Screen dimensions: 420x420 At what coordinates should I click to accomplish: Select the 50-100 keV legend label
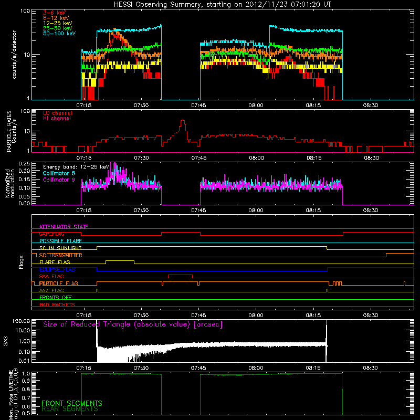pos(59,34)
